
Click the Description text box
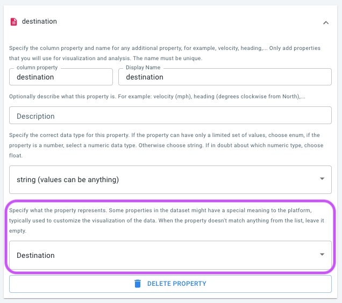click(x=170, y=116)
